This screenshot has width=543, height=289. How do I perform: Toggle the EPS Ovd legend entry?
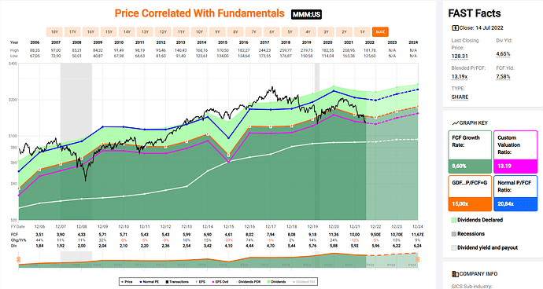[220, 282]
